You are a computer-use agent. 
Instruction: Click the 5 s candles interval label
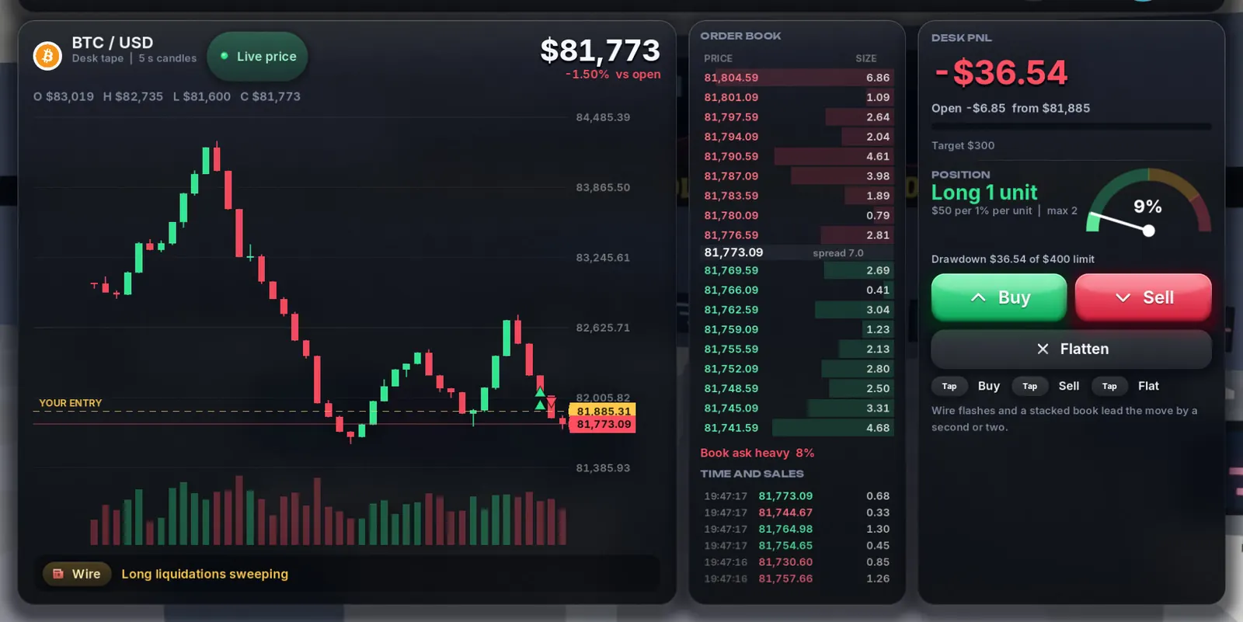point(168,58)
